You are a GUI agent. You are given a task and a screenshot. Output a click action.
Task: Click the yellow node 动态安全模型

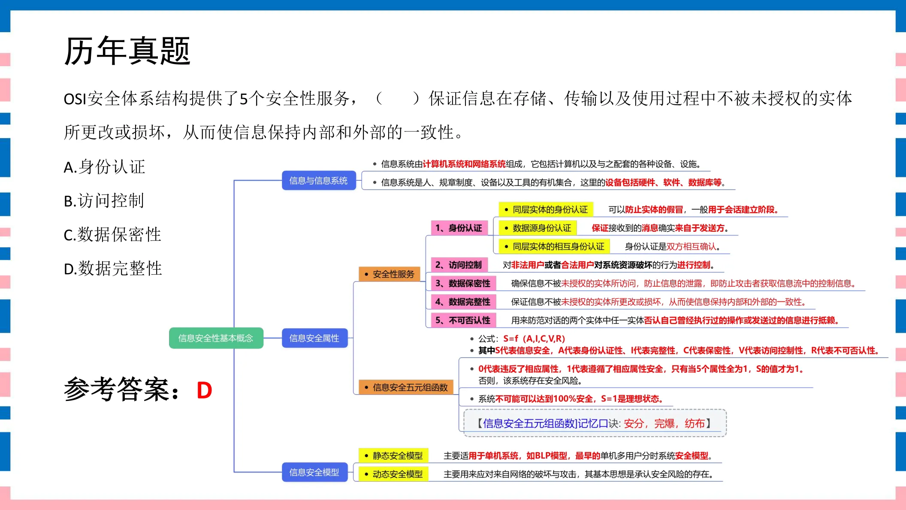click(x=393, y=474)
